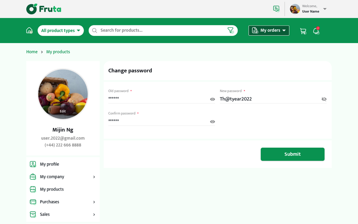This screenshot has height=224, width=358.
Task: Click the filter funnel icon in search bar
Action: 230,31
